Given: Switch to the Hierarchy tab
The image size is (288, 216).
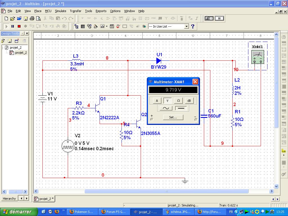Looking at the screenshot, I should tap(9, 199).
